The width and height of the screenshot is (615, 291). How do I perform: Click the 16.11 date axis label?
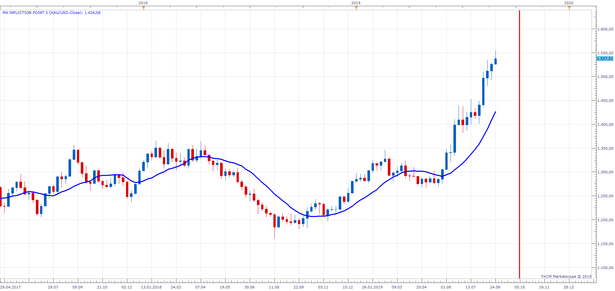coord(544,287)
